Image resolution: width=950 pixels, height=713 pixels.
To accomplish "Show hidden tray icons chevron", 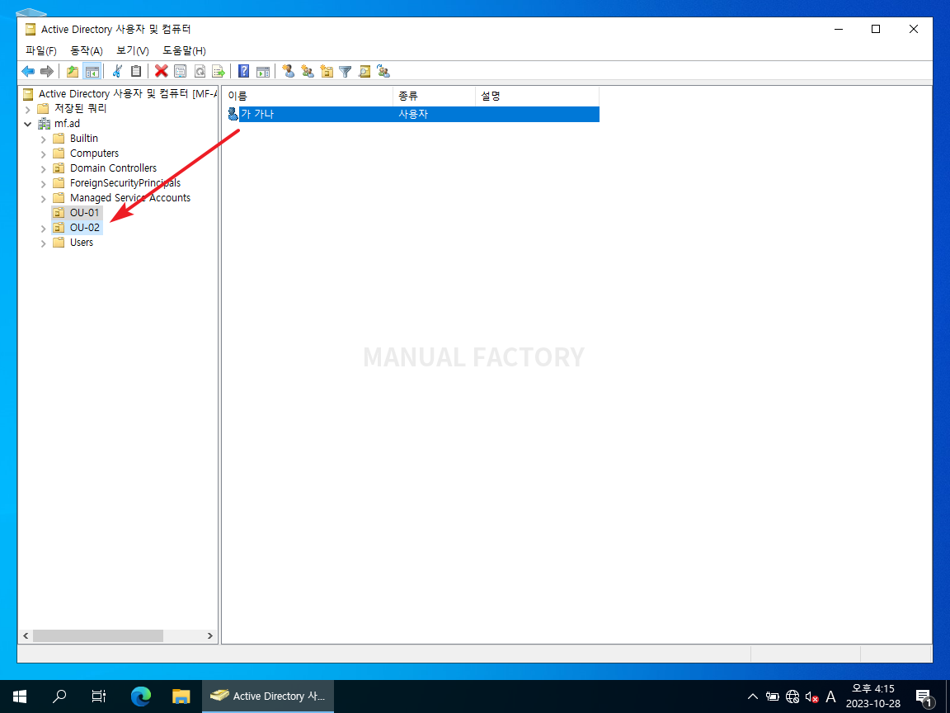I will tap(752, 696).
